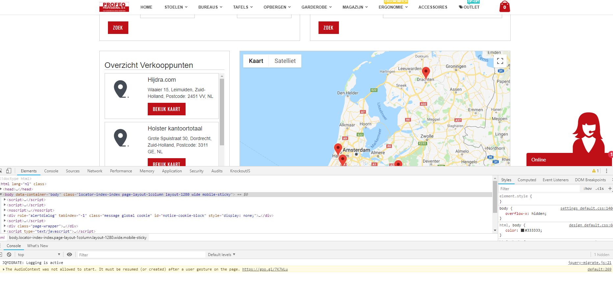The image size is (613, 287).
Task: Click the Hijdra.com location pin icon
Action: (x=121, y=89)
